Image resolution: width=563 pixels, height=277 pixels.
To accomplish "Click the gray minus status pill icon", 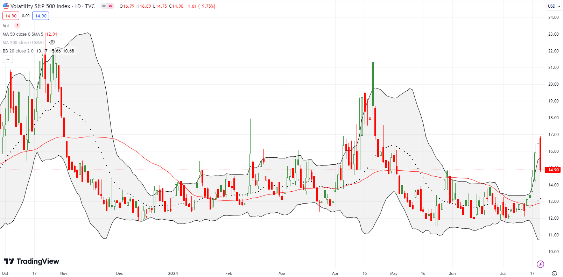I will pyautogui.click(x=104, y=6).
